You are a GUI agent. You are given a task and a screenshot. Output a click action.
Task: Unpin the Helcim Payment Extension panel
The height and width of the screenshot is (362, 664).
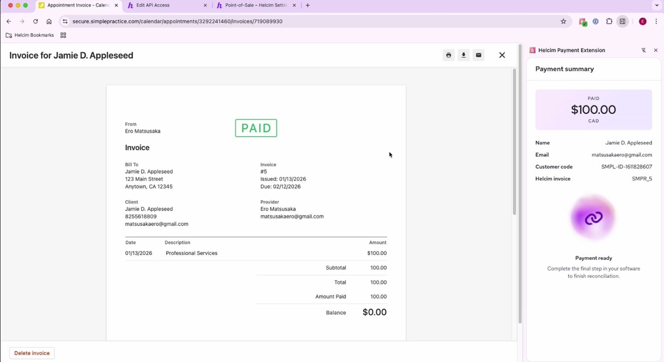coord(643,50)
